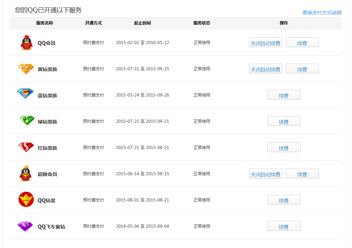Click 关闭自动续费 for 黄钻贵族
Viewport: 352px width, 248px height.
(x=265, y=69)
